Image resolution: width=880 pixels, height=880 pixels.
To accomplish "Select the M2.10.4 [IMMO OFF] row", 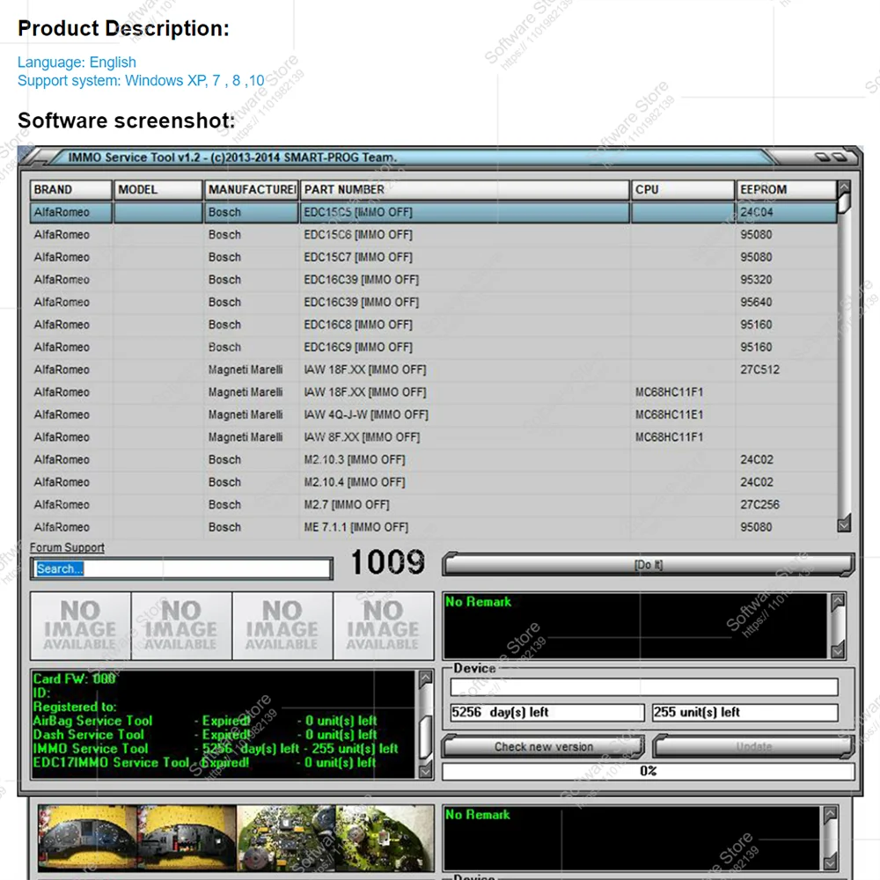I will 433,482.
